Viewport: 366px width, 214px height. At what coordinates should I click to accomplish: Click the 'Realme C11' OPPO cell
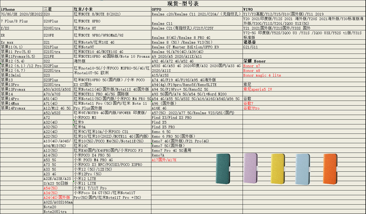[197, 21]
